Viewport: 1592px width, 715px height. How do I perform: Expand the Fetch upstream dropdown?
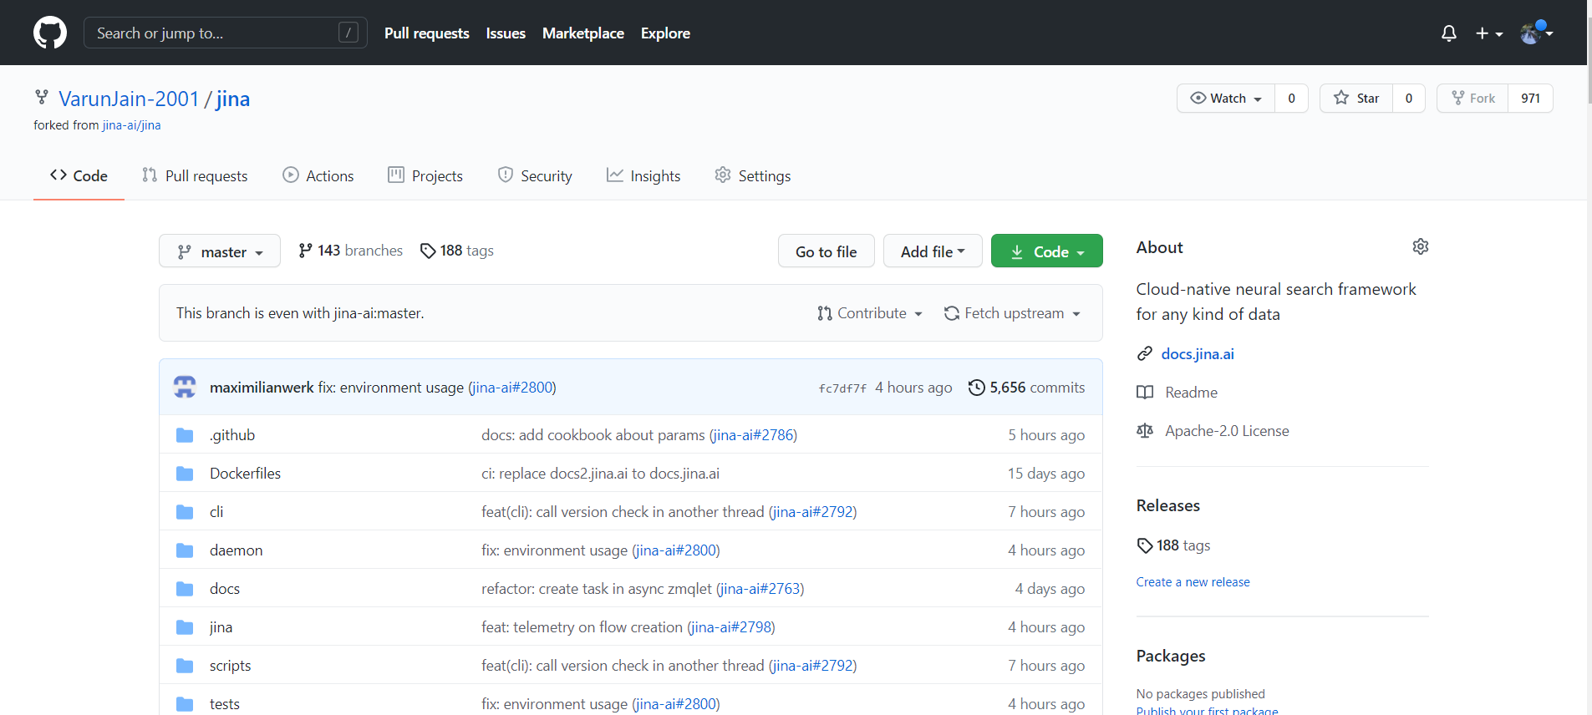[1012, 313]
